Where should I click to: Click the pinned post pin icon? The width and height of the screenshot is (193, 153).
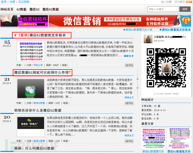click(15, 35)
